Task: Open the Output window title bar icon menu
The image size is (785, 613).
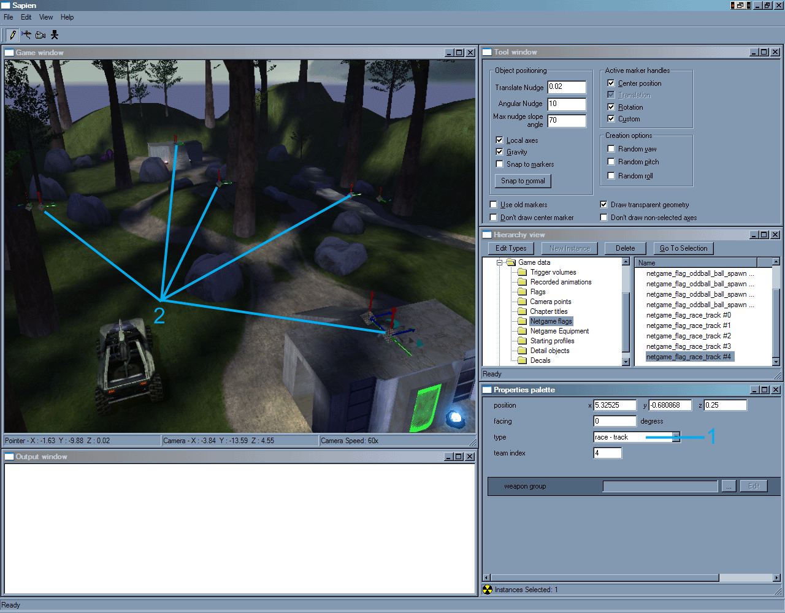Action: (x=9, y=457)
